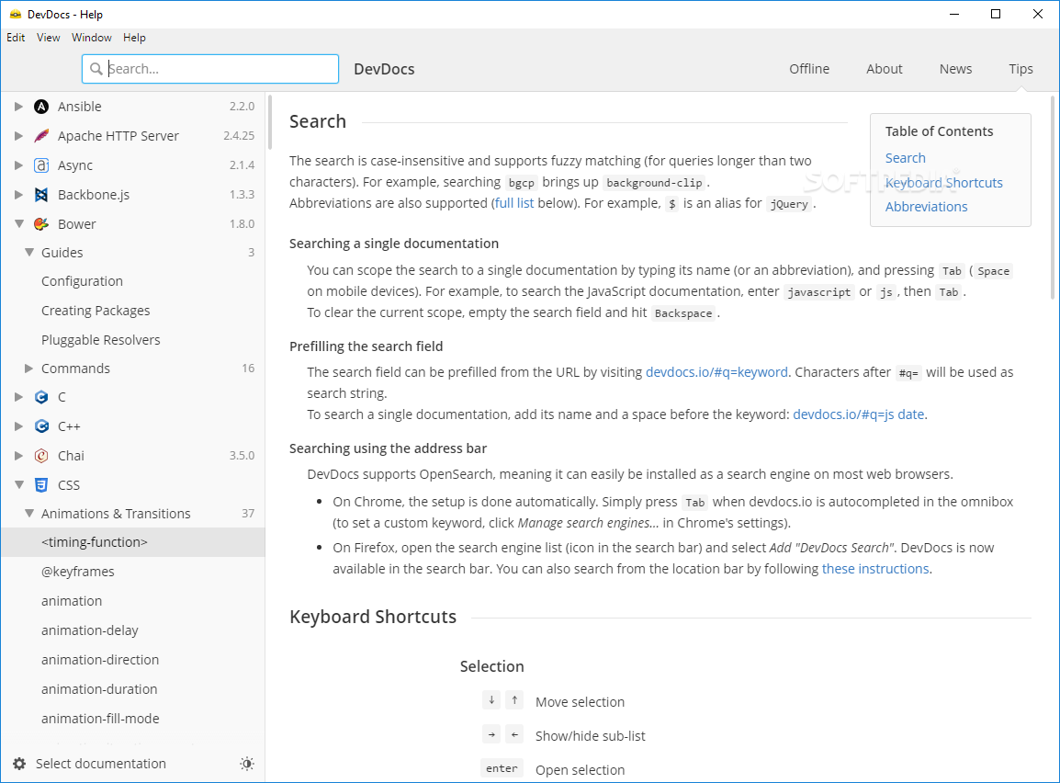Click the settings gear icon beside Select documentation
1060x783 pixels.
click(x=19, y=764)
